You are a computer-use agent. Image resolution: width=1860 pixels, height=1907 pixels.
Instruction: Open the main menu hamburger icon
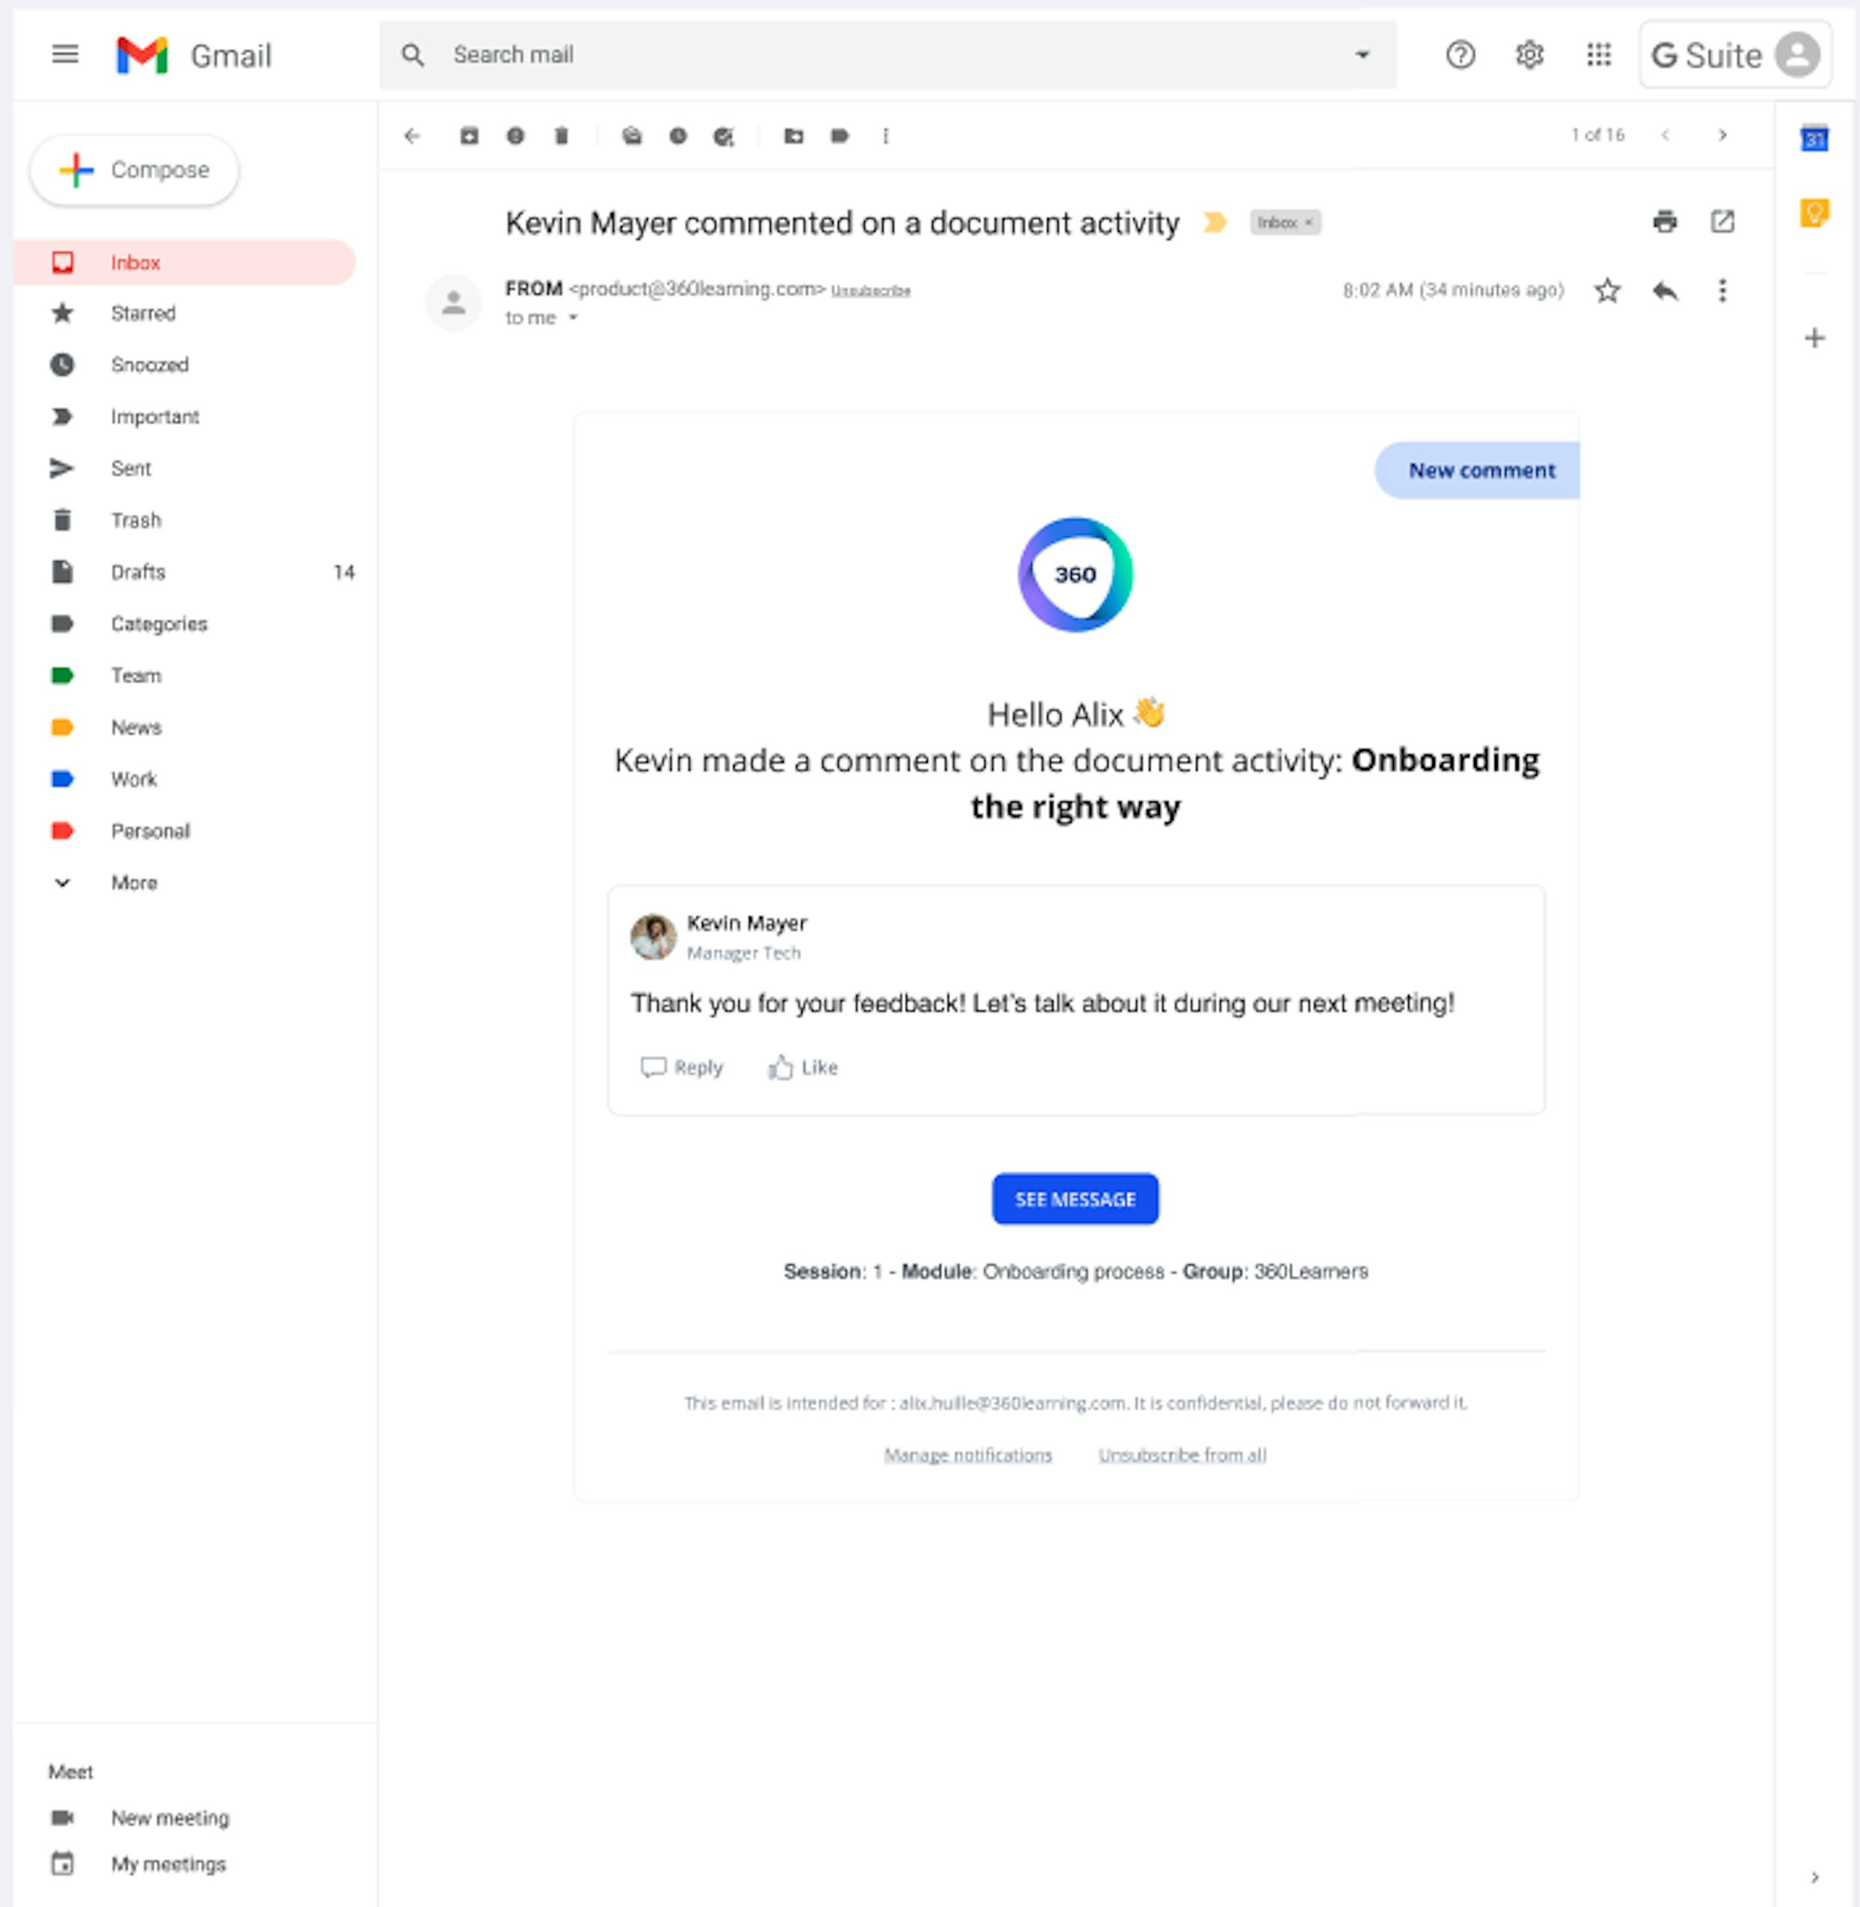[64, 55]
